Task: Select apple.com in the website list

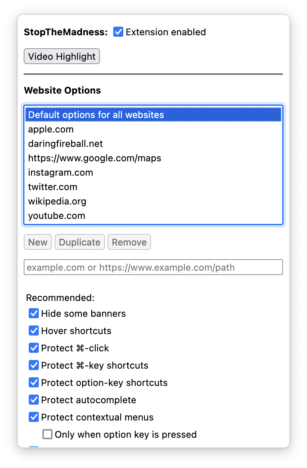Action: tap(51, 129)
